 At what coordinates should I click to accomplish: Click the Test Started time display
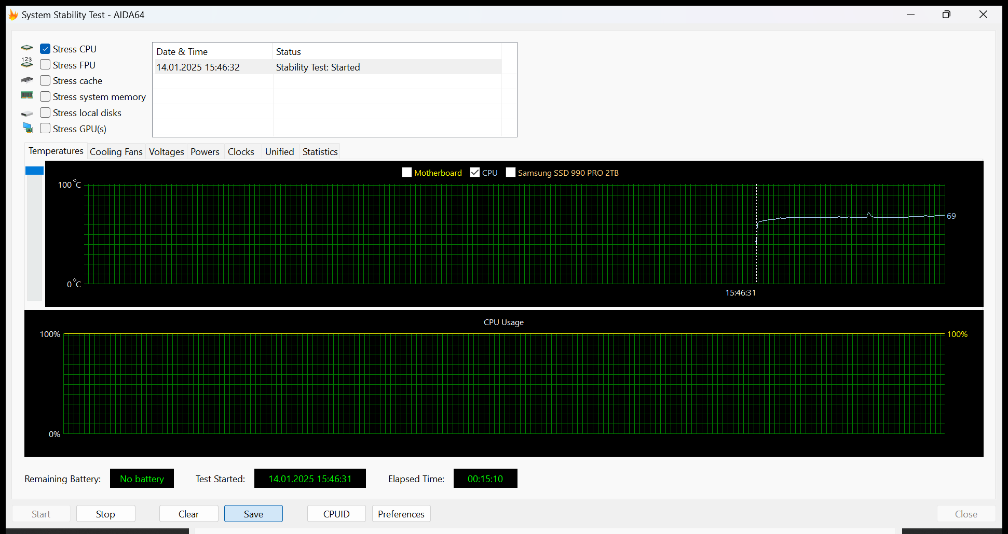pyautogui.click(x=310, y=479)
